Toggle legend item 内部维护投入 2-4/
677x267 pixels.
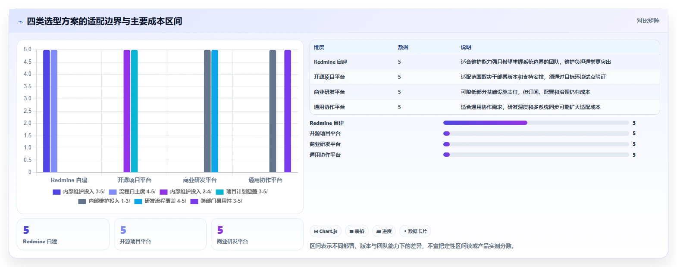[185, 192]
